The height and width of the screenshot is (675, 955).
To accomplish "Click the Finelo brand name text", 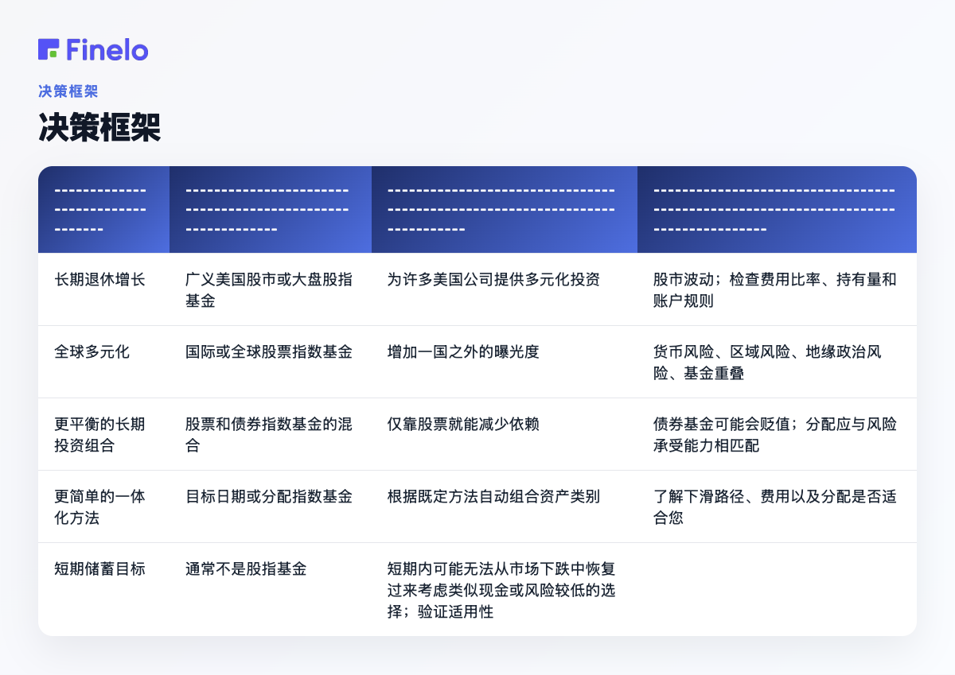I will point(107,49).
